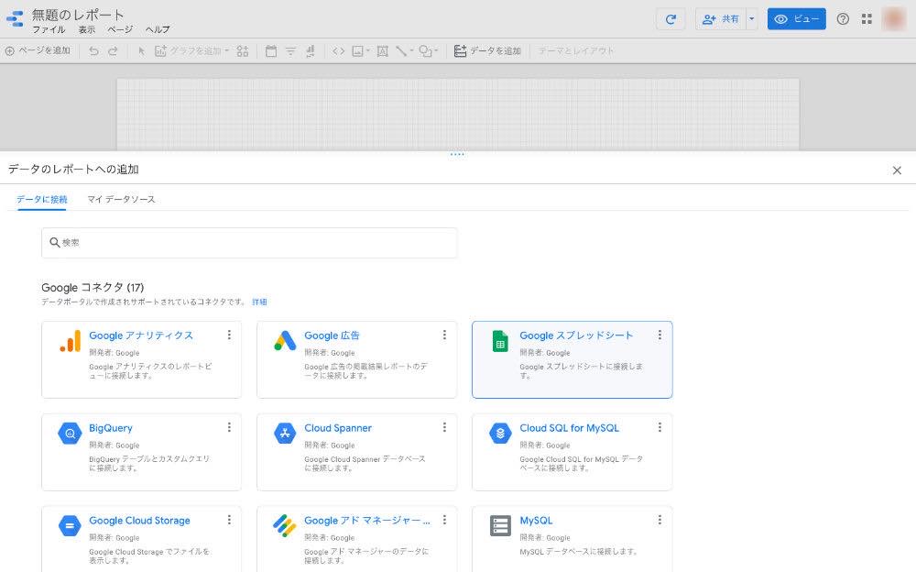
Task: Open more options on Google 広告 card
Action: [444, 335]
